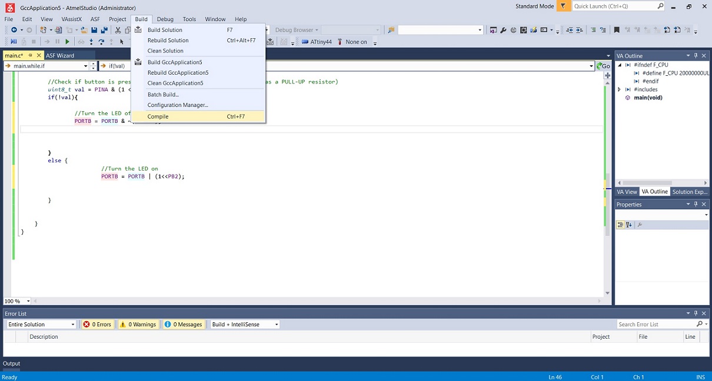Screen dimensions: 712x381
Task: Select main(void) in VA Outline
Action: click(648, 98)
